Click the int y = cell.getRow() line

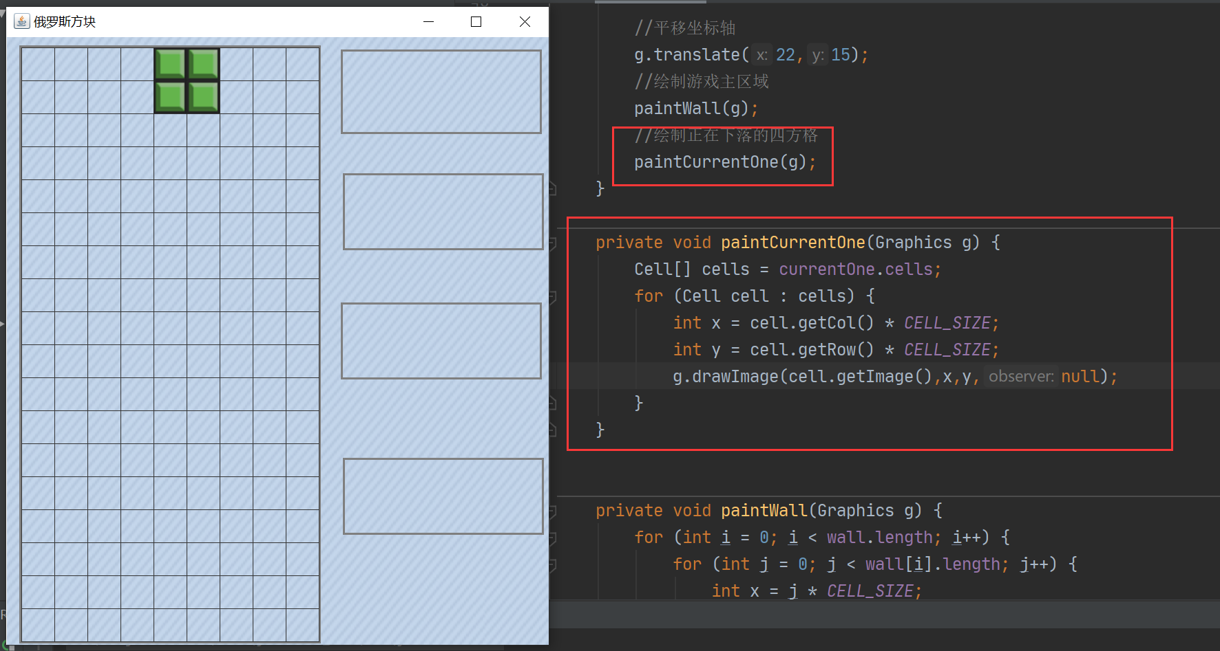pyautogui.click(x=836, y=350)
